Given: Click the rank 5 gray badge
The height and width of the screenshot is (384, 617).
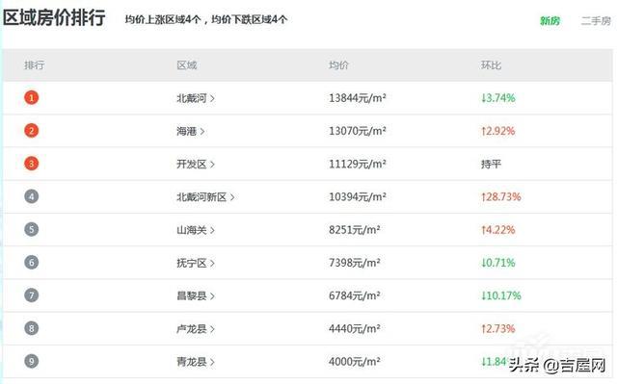Looking at the screenshot, I should (32, 229).
